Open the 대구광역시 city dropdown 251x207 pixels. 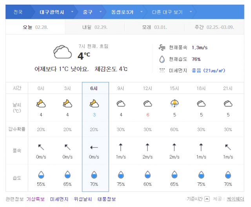tap(72, 12)
